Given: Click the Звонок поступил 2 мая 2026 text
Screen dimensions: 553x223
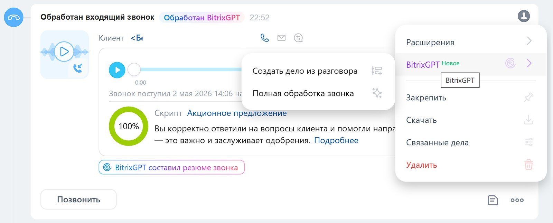Looking at the screenshot, I should pyautogui.click(x=175, y=94).
